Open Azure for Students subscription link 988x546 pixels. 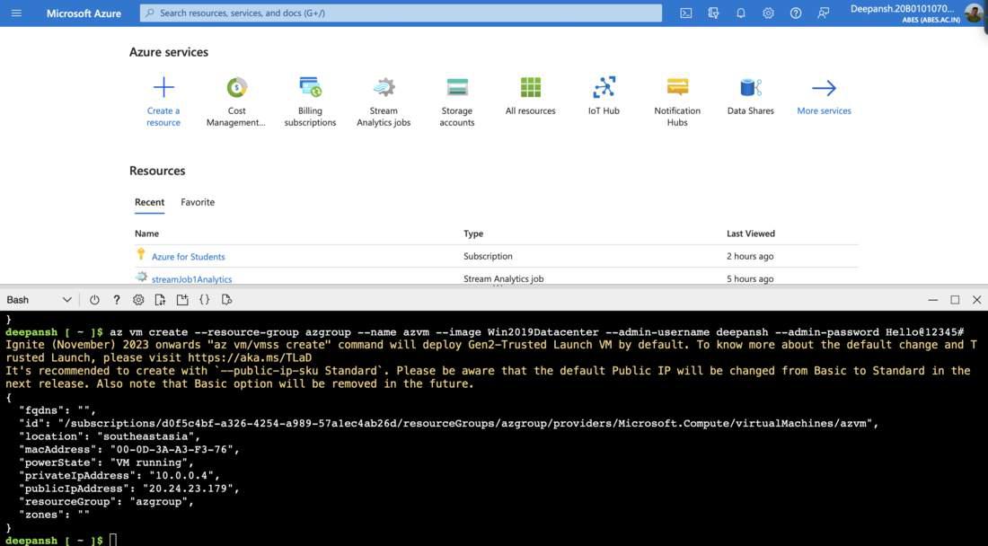[189, 256]
